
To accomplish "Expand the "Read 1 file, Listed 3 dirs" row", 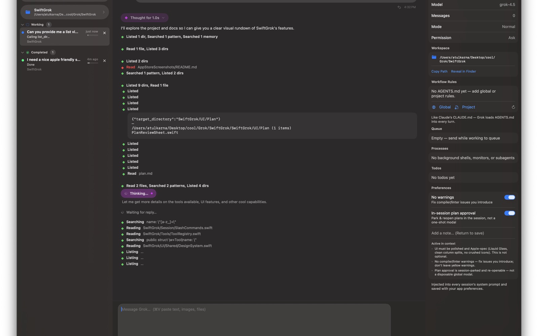I will 147,49.
